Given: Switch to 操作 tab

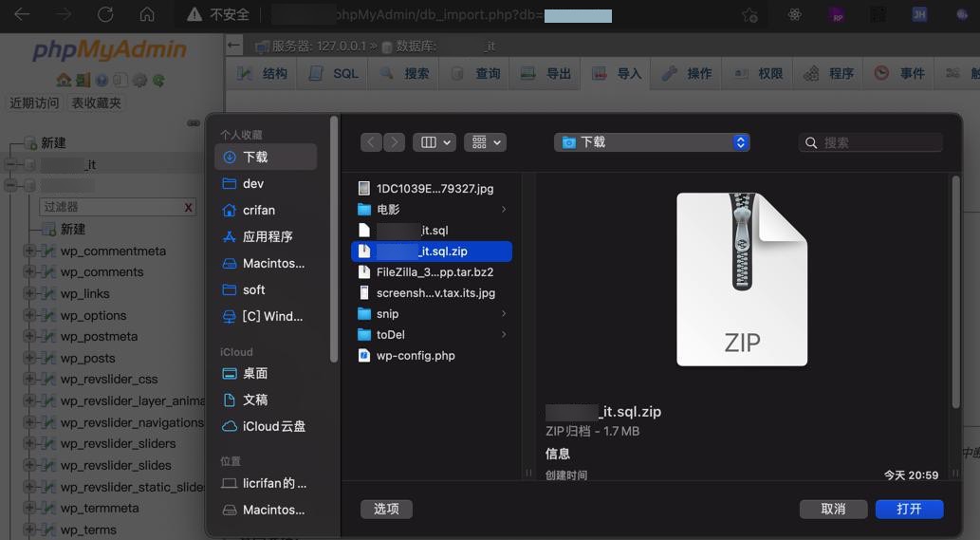Looking at the screenshot, I should [x=687, y=74].
